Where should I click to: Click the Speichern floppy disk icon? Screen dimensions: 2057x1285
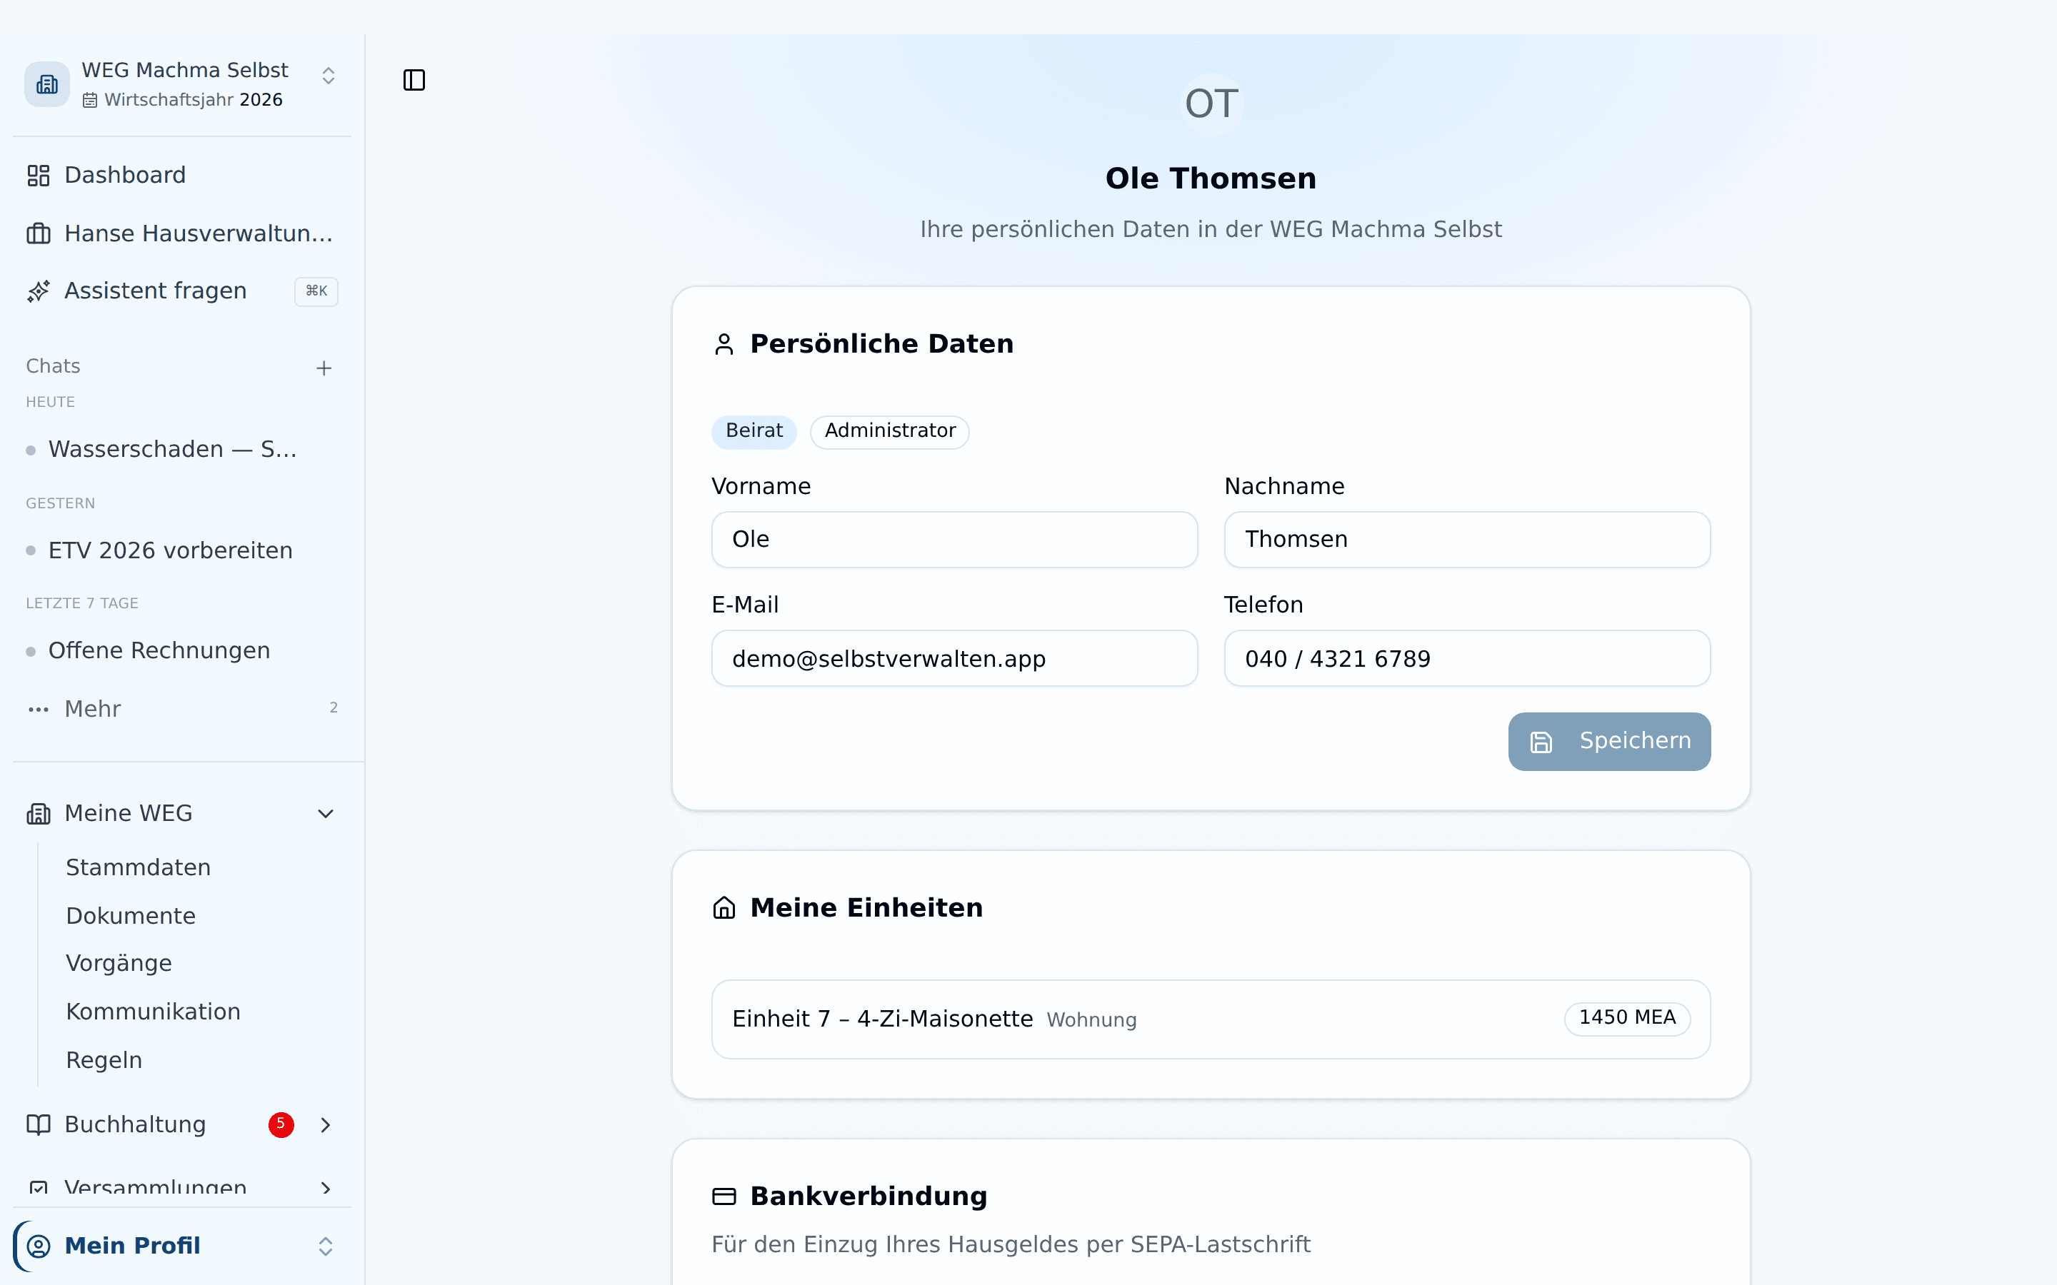(1541, 741)
